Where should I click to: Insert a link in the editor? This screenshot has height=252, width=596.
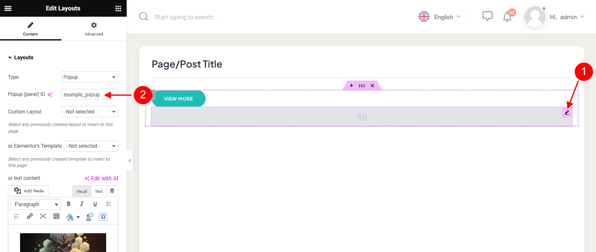30,216
